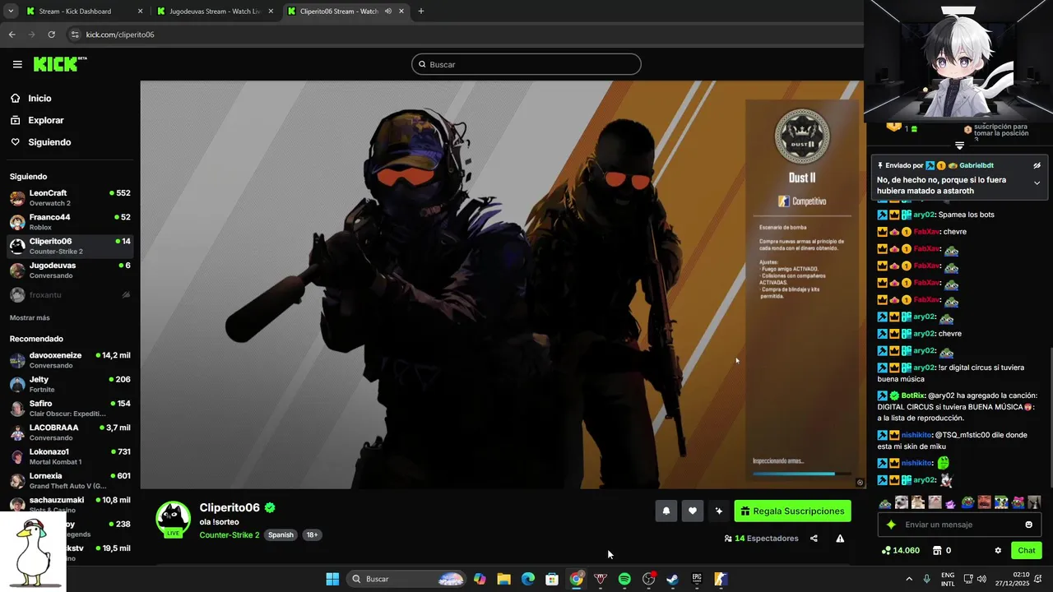1053x592 pixels.
Task: Click the green sparkle icon in chat input
Action: (x=890, y=525)
